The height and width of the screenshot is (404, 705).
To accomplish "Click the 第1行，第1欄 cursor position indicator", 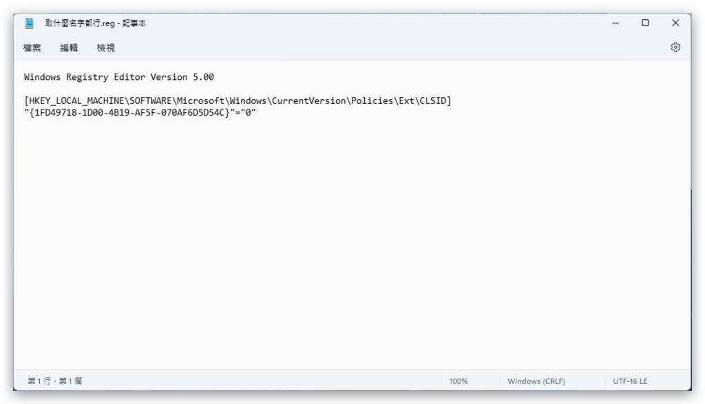I will pos(54,381).
